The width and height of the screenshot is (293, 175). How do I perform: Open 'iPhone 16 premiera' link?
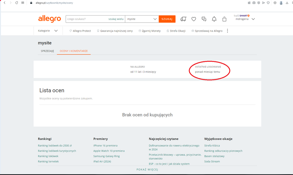tap(105, 145)
